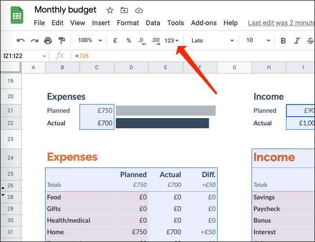Image resolution: width=315 pixels, height=242 pixels.
Task: Toggle italic text formatting
Action: coord(297,41)
